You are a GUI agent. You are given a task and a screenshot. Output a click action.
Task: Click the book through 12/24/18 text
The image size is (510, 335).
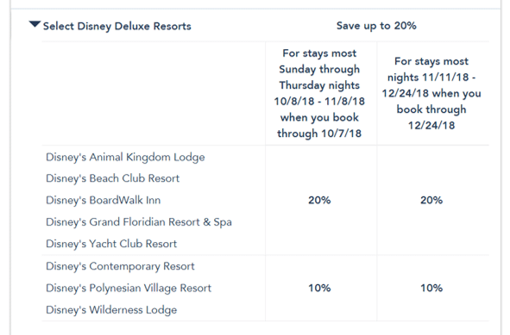(431, 117)
